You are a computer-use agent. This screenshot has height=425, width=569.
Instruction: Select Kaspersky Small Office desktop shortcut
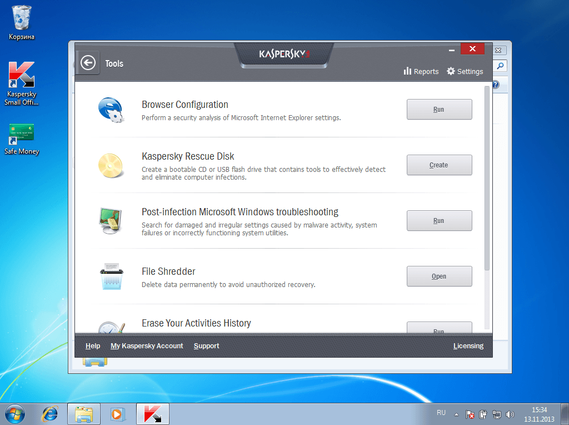point(22,83)
